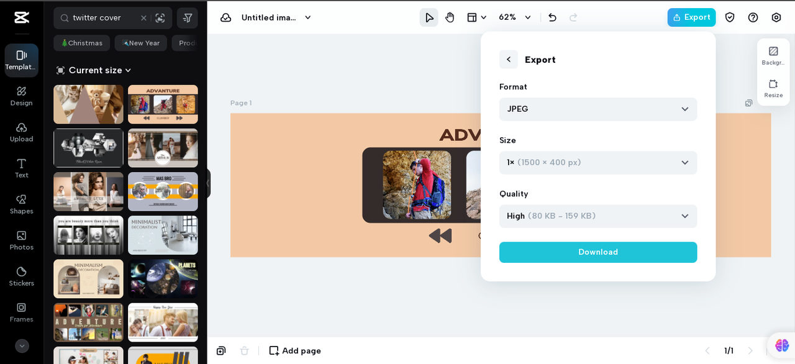
Task: Open the layout view dropdown
Action: (476, 17)
